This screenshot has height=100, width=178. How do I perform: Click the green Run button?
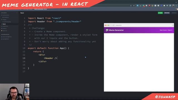click(x=160, y=13)
